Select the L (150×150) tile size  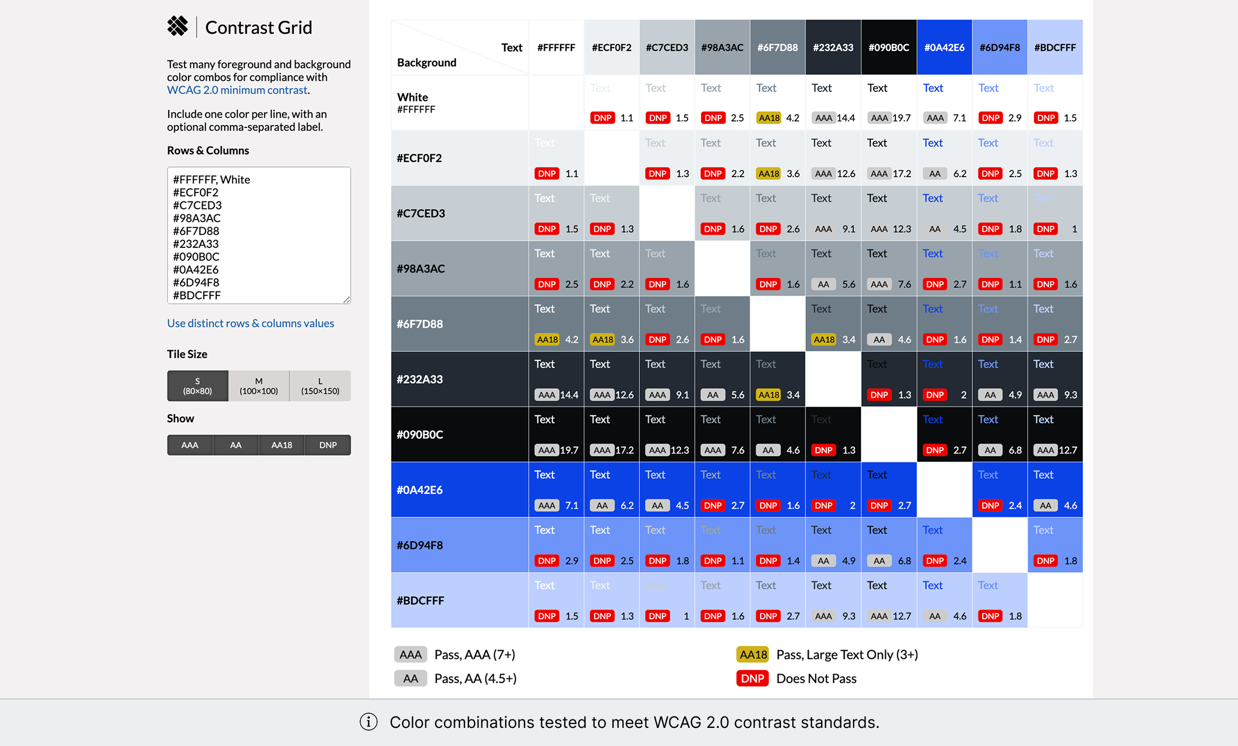[x=320, y=386]
